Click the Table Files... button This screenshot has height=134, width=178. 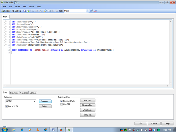coord(87,100)
